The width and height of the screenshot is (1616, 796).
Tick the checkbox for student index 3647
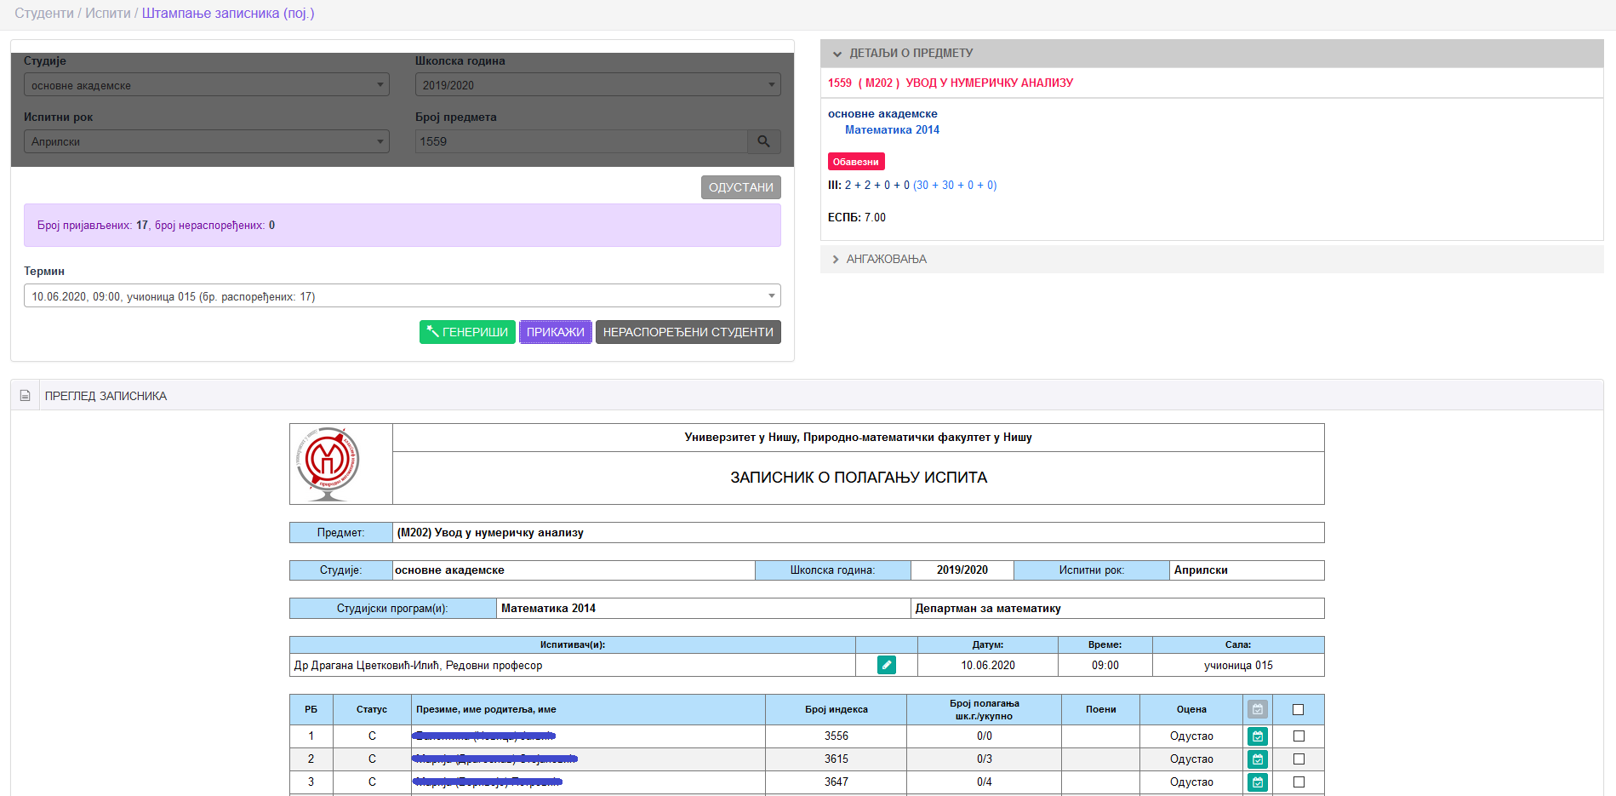click(1298, 782)
